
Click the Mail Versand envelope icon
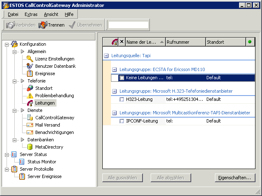pos(30,125)
